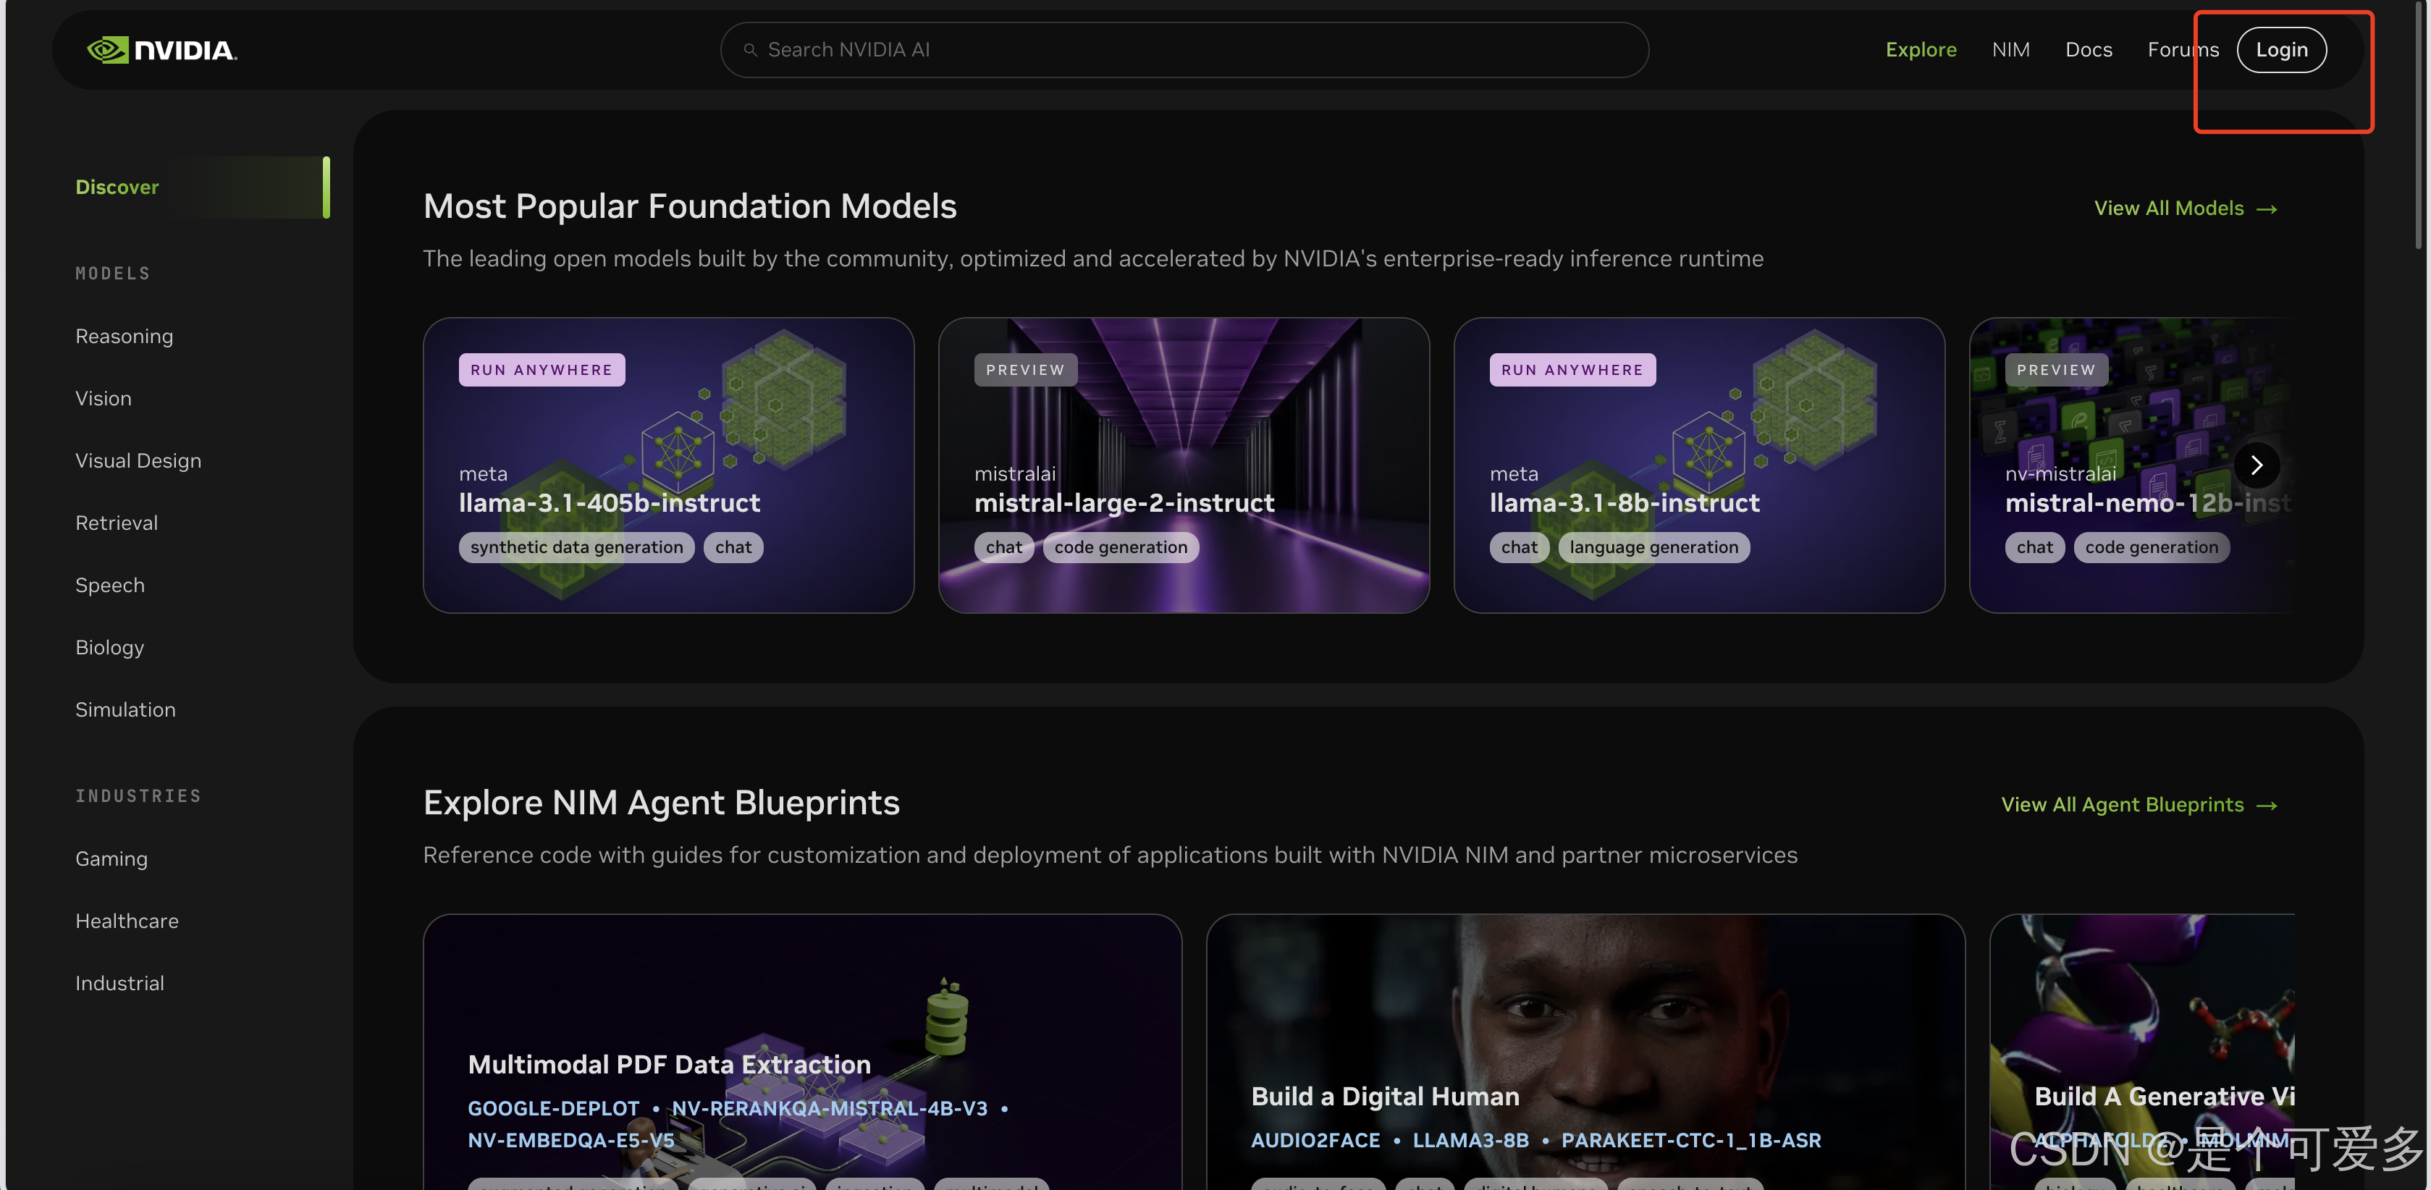Image resolution: width=2431 pixels, height=1190 pixels.
Task: Select the Visual Design category
Action: tap(138, 460)
